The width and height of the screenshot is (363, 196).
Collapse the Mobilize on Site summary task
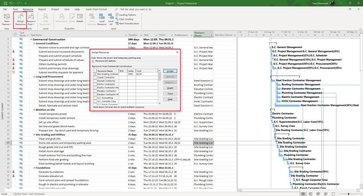pos(34,110)
